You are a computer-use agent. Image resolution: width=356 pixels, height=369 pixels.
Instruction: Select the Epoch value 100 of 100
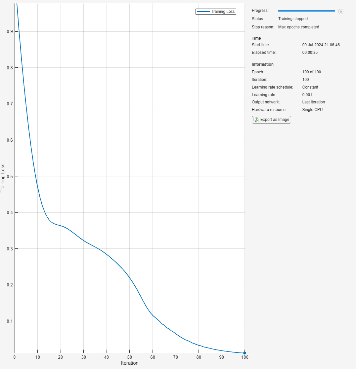(x=311, y=72)
